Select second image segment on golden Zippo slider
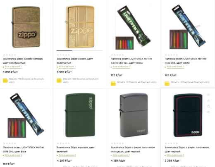The width and height of the screenshot is (215, 167). [x=80, y=50]
